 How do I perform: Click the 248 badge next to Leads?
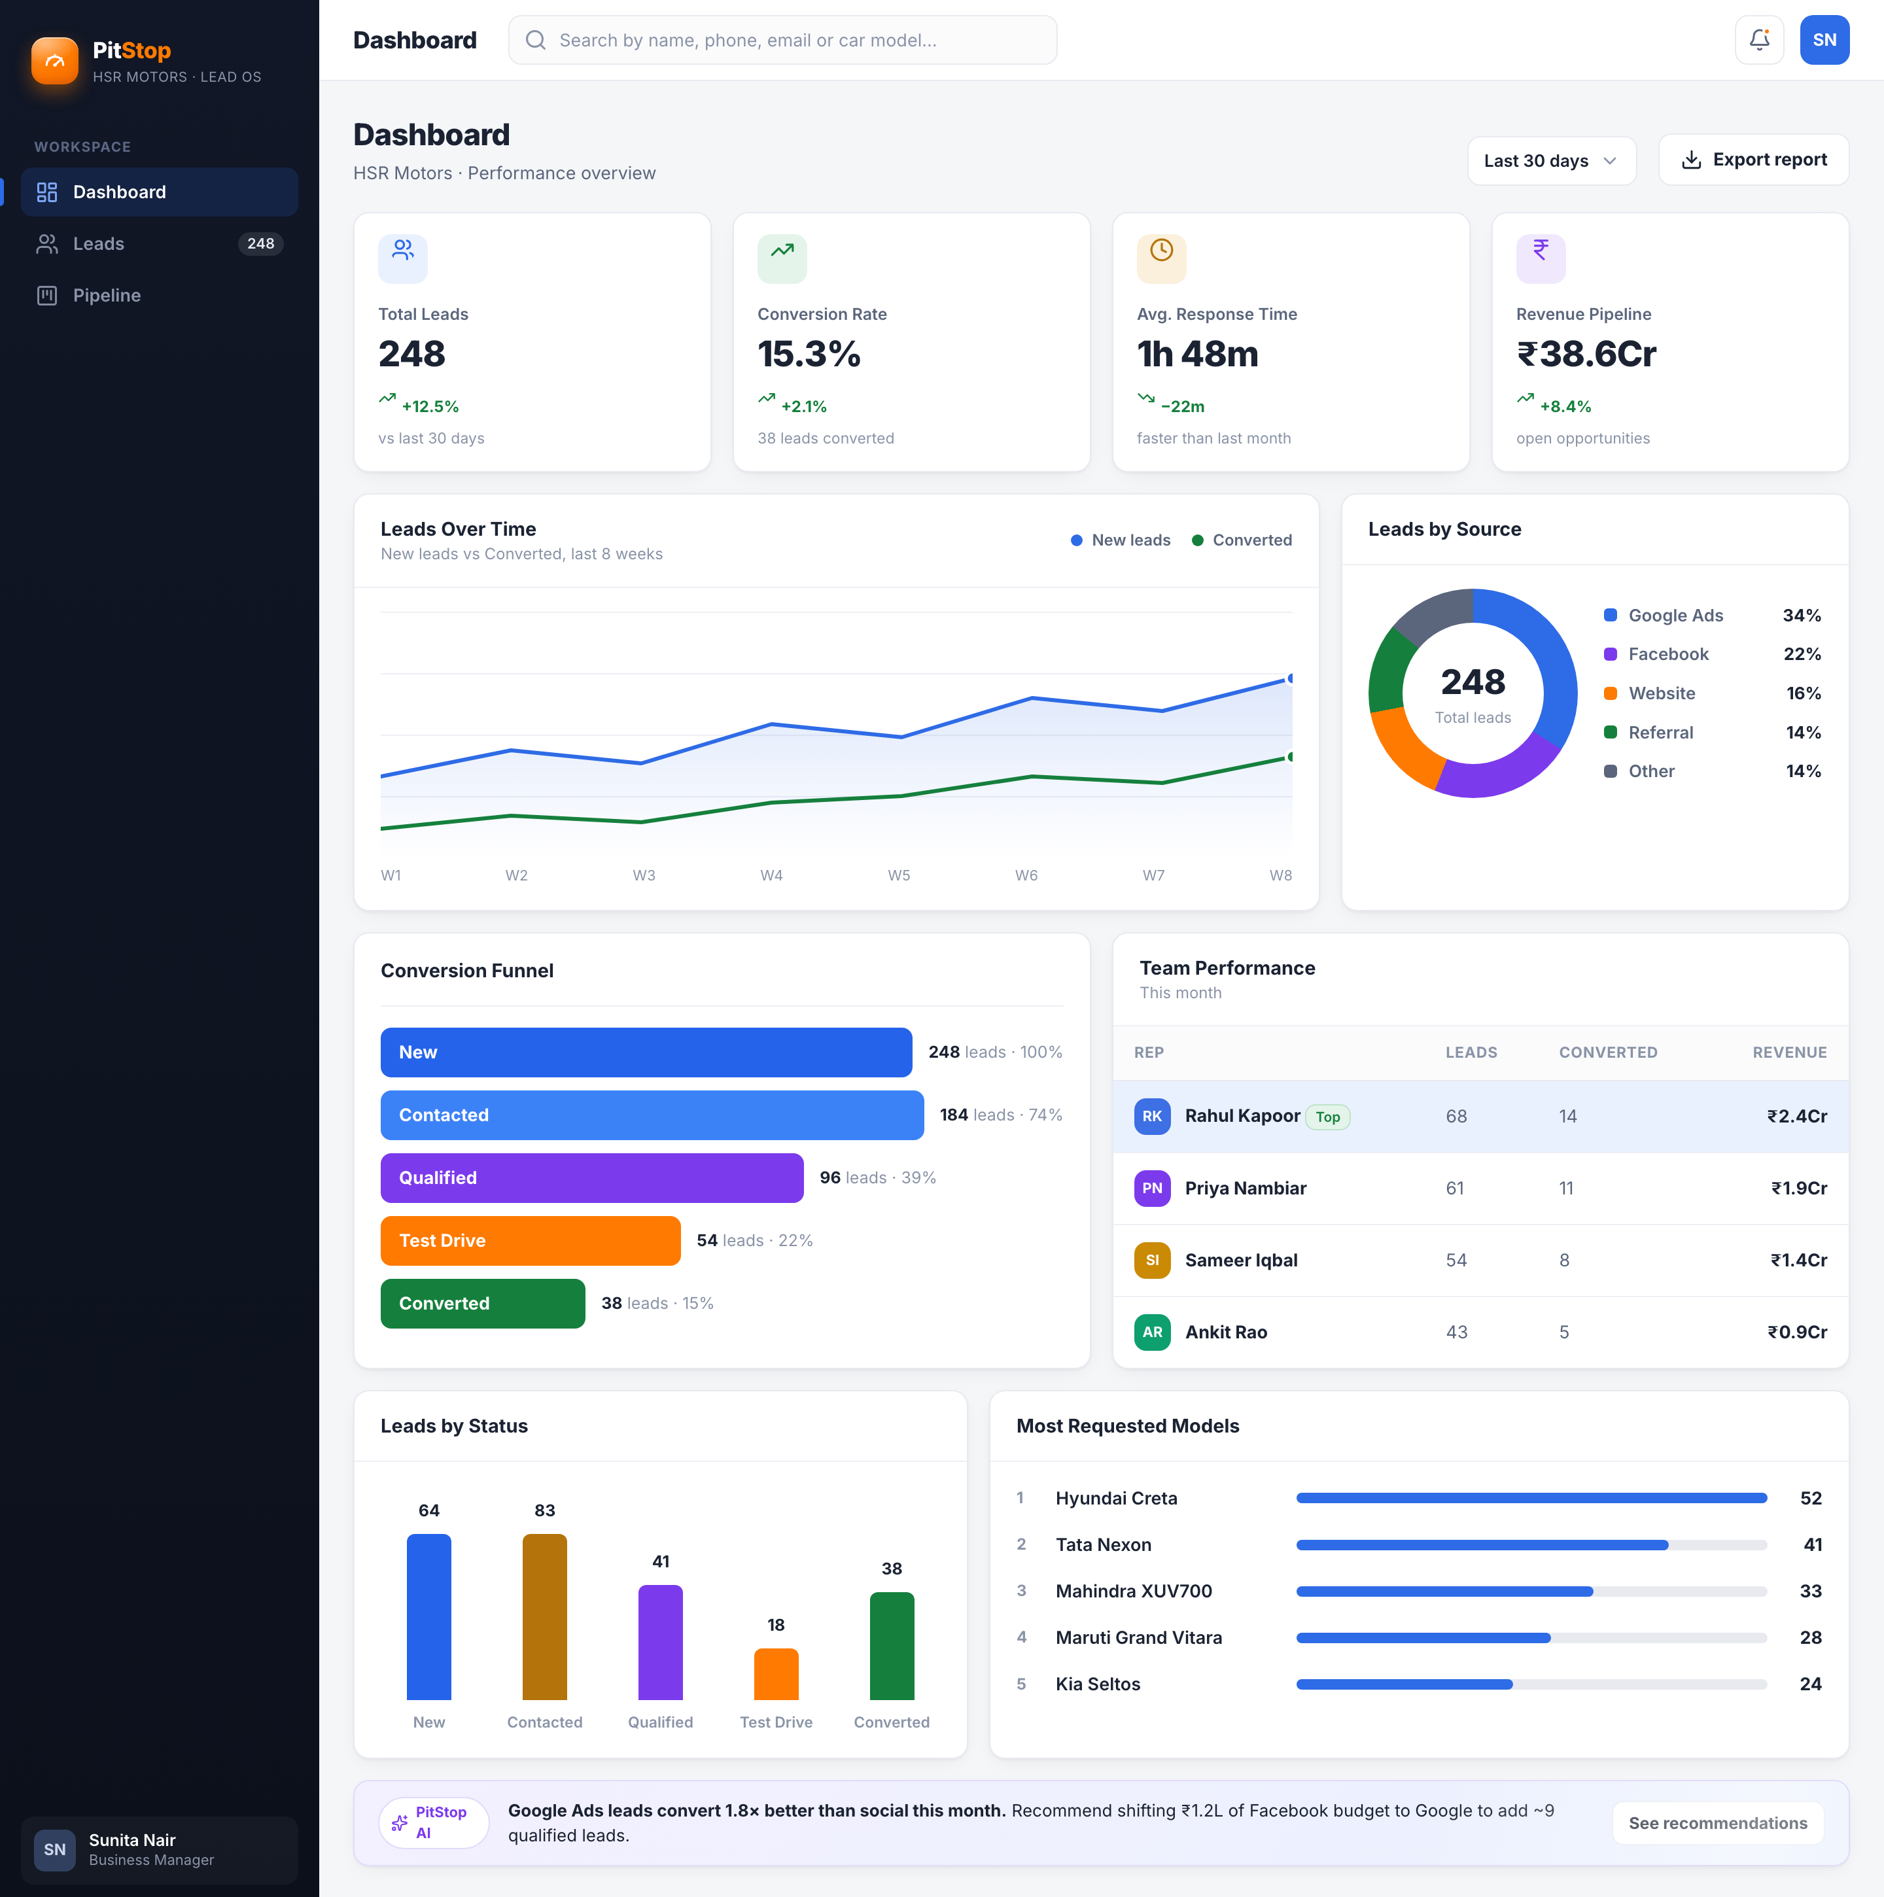(260, 243)
